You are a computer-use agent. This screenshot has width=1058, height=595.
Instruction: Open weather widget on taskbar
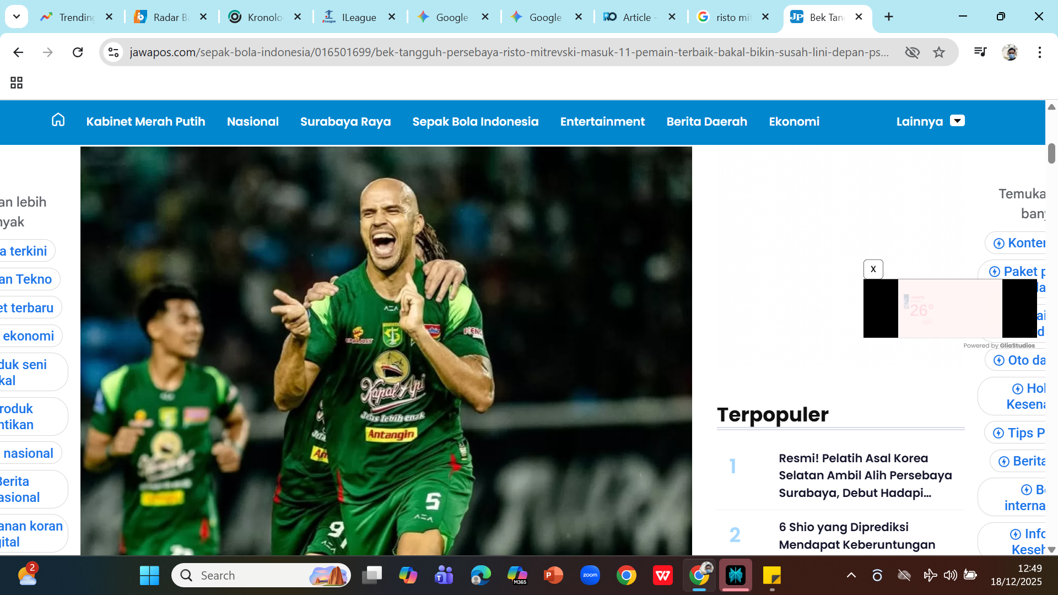28,575
